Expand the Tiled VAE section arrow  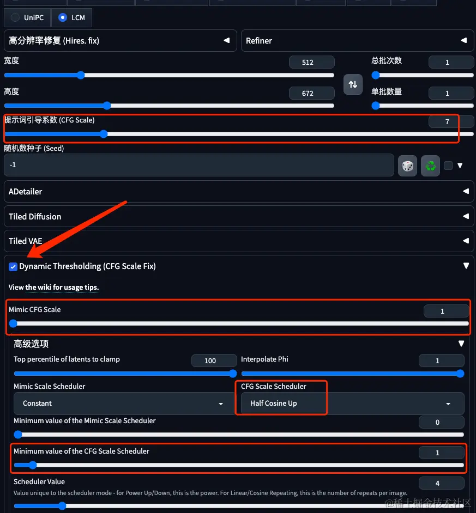(x=466, y=241)
